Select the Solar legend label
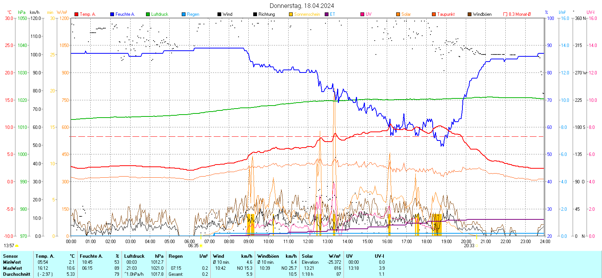The height and width of the screenshot is (278, 602). pos(406,14)
